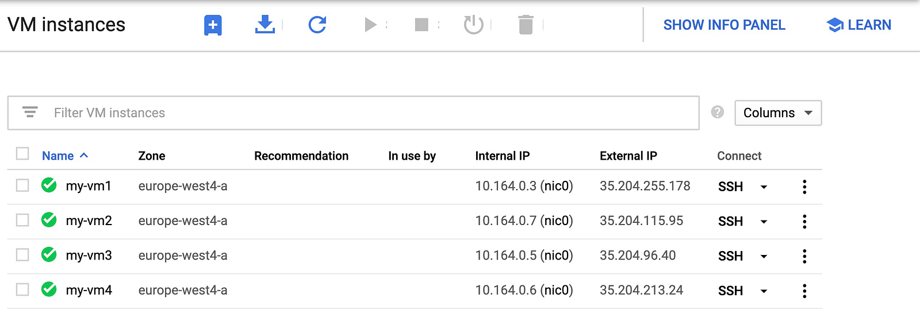Viewport: 920px width, 317px height.
Task: Open the filter help question icon
Action: (717, 112)
